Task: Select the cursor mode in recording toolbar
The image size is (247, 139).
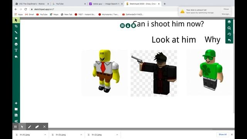Action: (22, 127)
